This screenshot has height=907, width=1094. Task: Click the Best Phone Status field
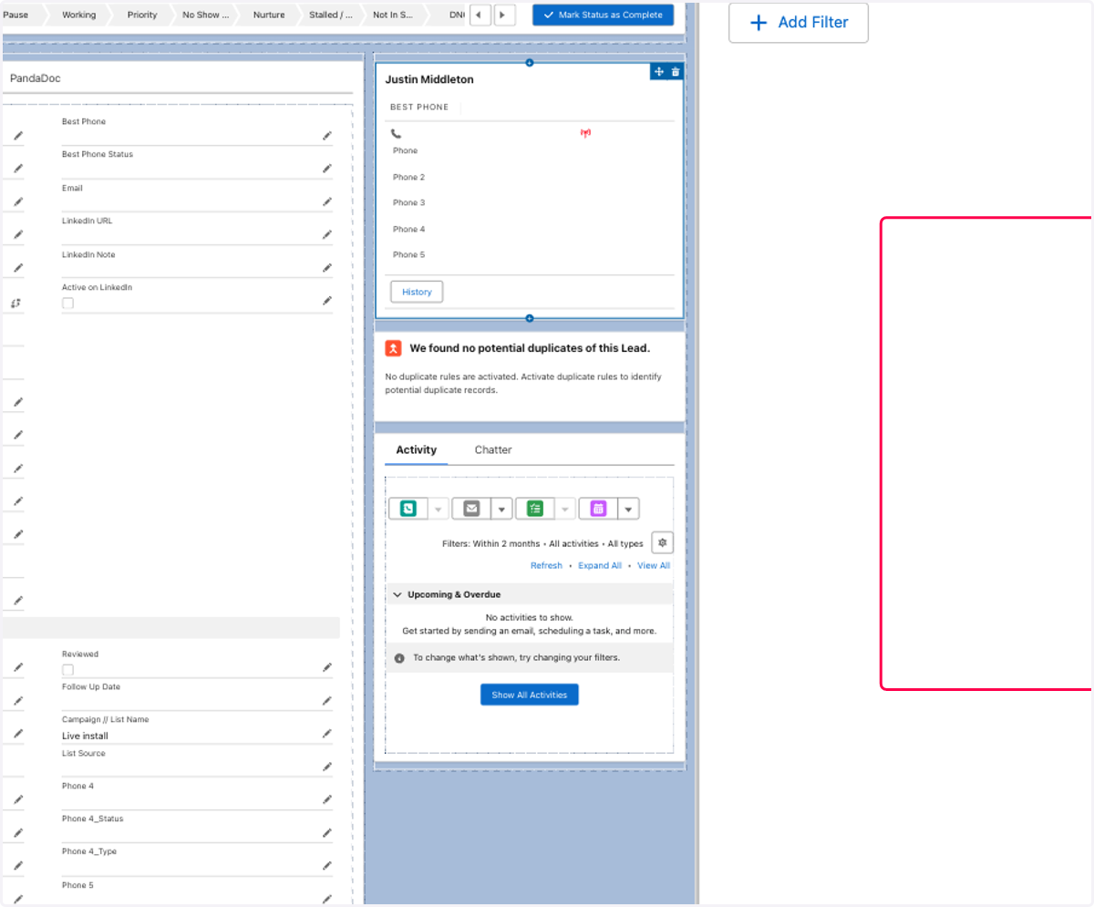click(197, 165)
